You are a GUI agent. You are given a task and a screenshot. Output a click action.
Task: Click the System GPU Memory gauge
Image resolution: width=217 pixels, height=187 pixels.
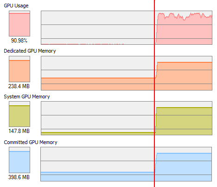click(x=19, y=114)
